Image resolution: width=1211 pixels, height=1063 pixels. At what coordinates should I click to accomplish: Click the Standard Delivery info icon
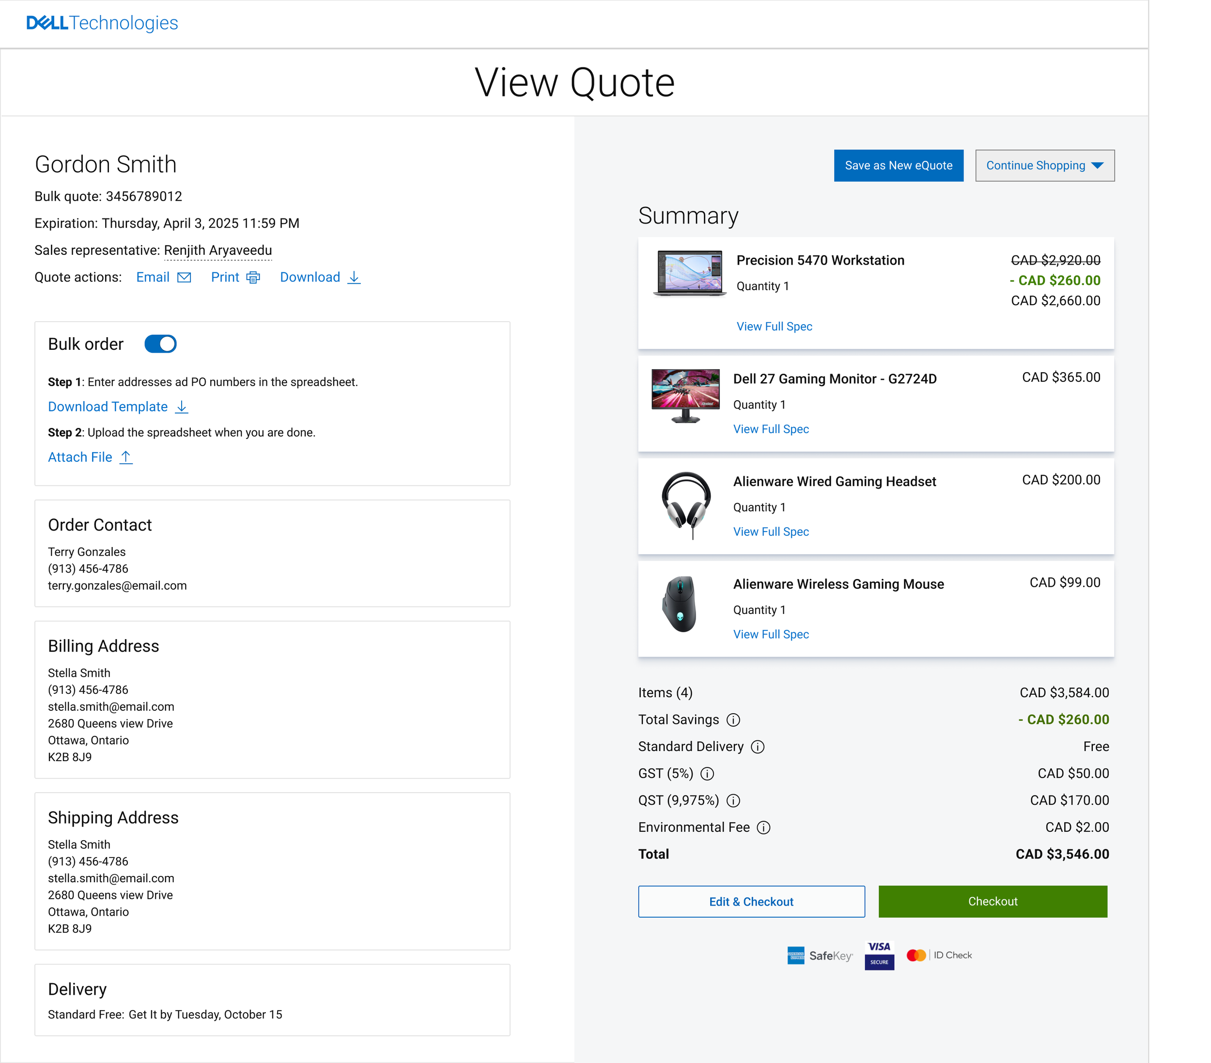(x=757, y=747)
